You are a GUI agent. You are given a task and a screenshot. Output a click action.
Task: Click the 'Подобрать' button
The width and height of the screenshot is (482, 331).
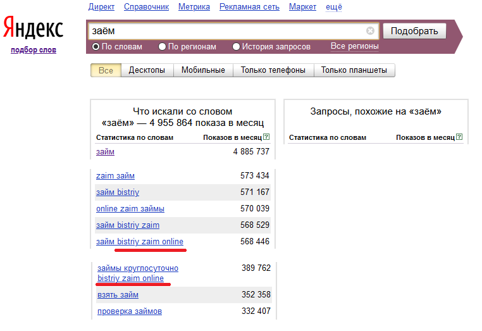pyautogui.click(x=414, y=31)
